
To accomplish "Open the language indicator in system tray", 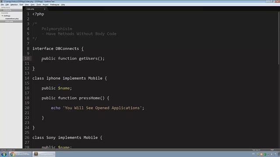I will (x=253, y=154).
